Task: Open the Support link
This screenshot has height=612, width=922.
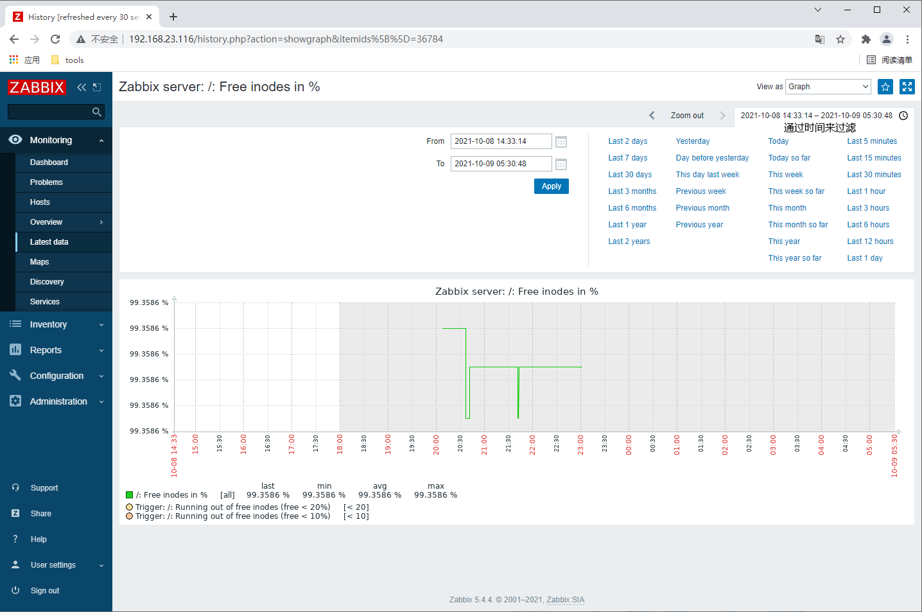Action: [44, 488]
